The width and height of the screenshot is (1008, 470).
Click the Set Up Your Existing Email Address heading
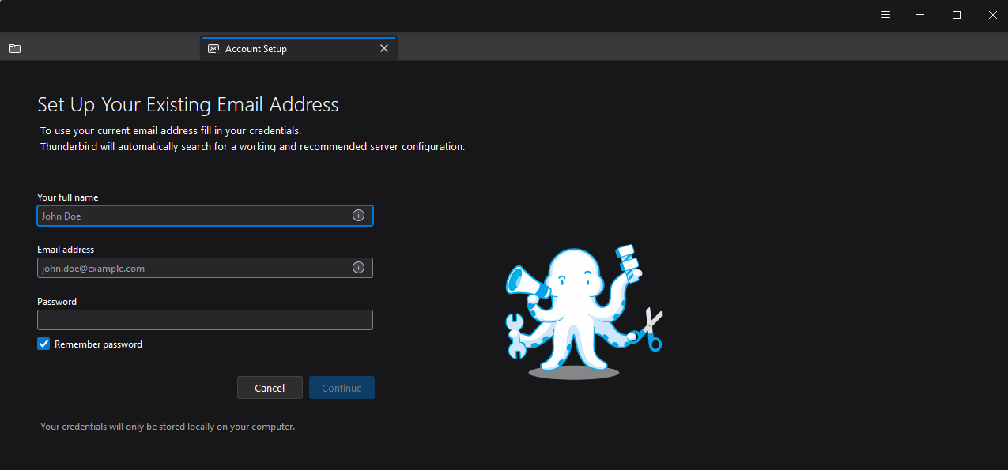187,103
